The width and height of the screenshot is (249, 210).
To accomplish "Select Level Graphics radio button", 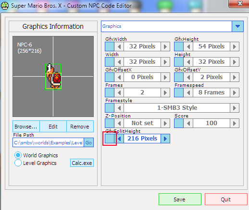I will click(x=18, y=163).
